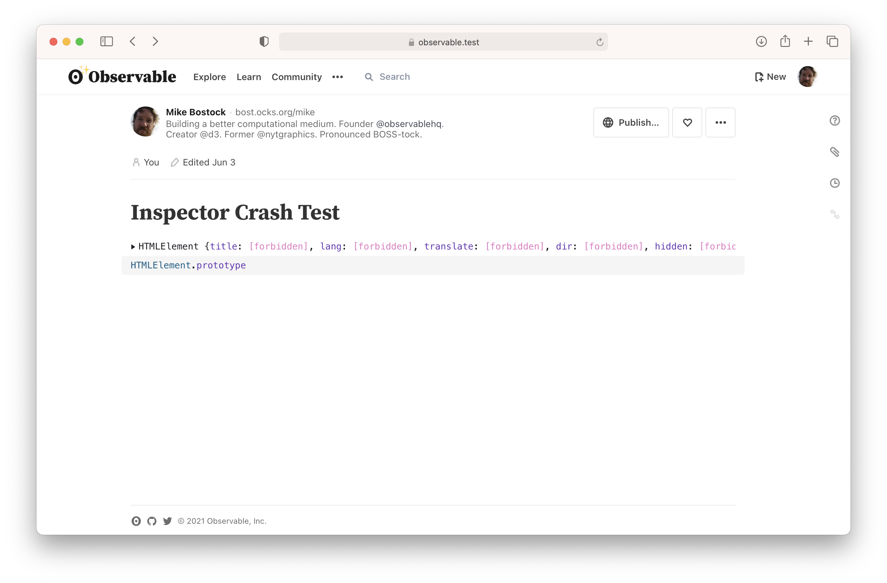
Task: Open the version history clock icon
Action: (x=835, y=183)
